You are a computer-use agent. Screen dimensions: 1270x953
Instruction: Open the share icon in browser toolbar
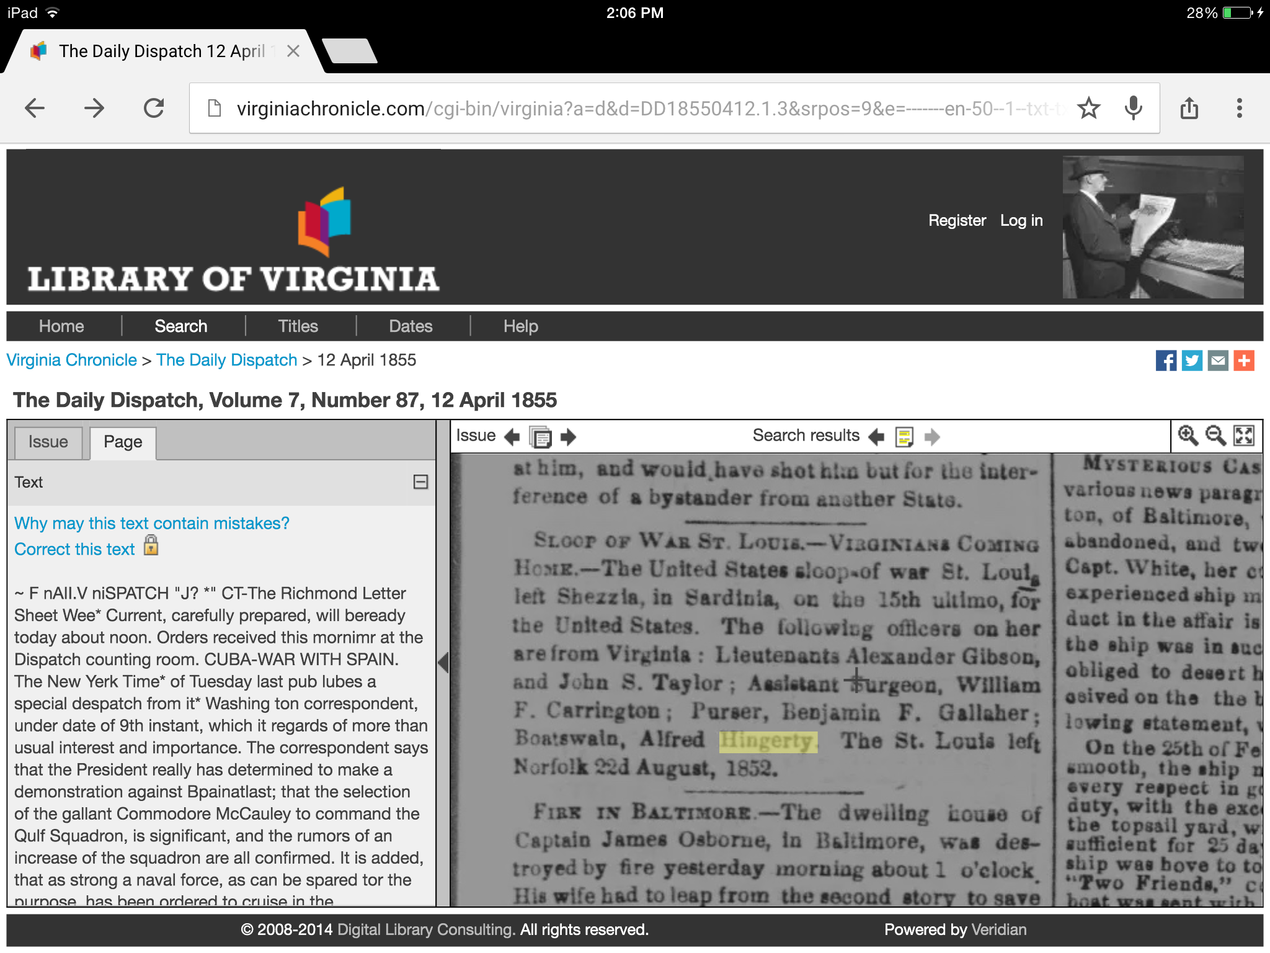click(1189, 109)
